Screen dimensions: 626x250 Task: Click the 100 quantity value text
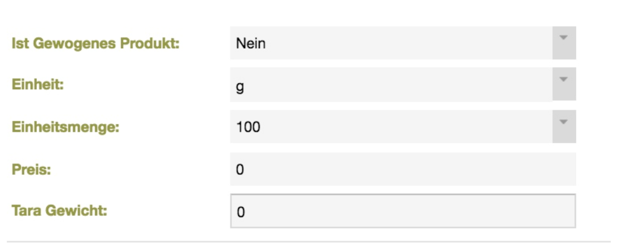(248, 127)
